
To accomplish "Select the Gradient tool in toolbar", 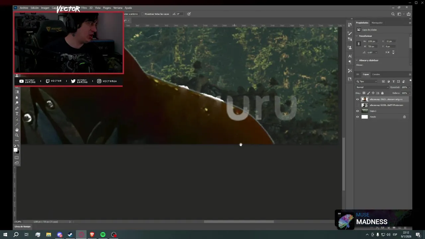I will [17, 92].
